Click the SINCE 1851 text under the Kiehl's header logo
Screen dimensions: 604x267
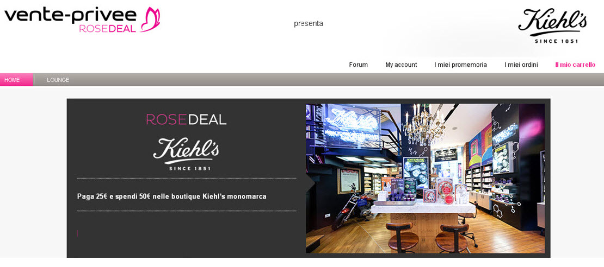click(556, 41)
